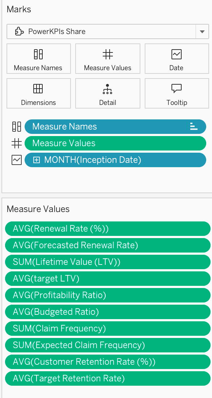Click the Date line-chart icon card
The height and width of the screenshot is (398, 212).
(x=177, y=59)
